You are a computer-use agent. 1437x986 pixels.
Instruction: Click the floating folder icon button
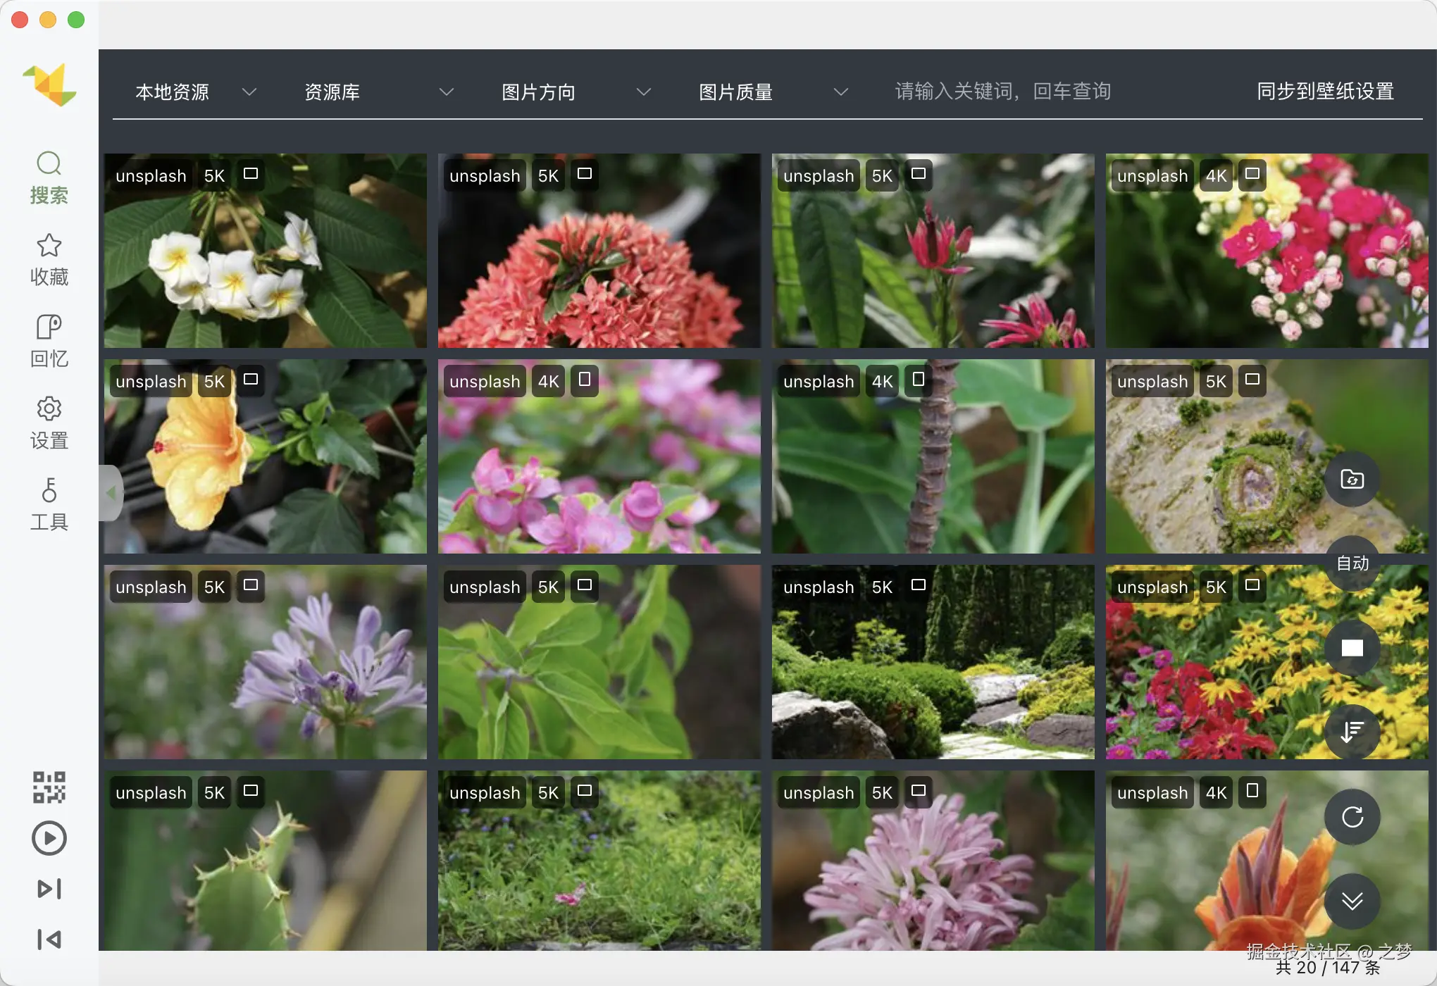(1352, 479)
